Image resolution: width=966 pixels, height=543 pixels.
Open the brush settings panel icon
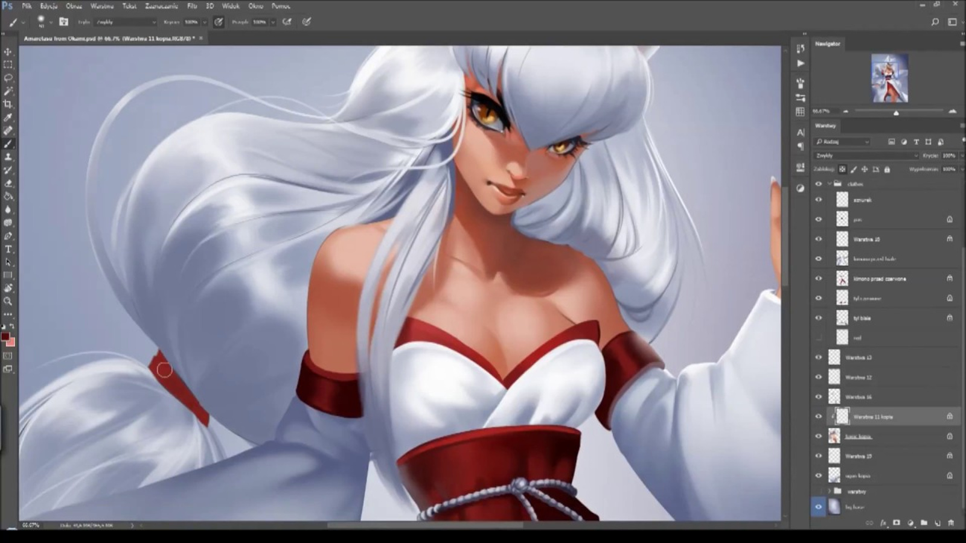click(63, 22)
